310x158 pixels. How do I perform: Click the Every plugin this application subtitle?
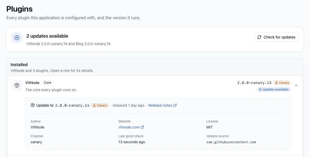73,18
